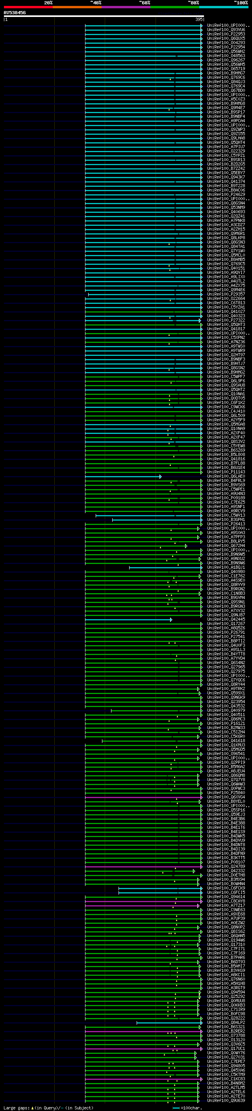Click the purple ~60% identity legend swatch
Viewport: 252px width, 1111px height.
tap(126, 7)
